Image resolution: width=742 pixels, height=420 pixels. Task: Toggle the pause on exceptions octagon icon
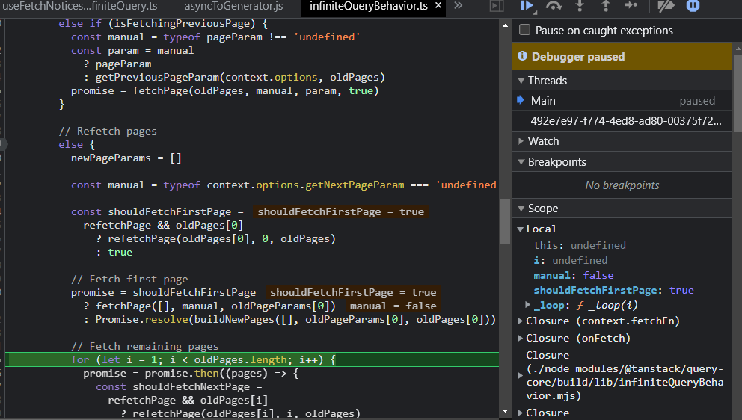point(693,5)
